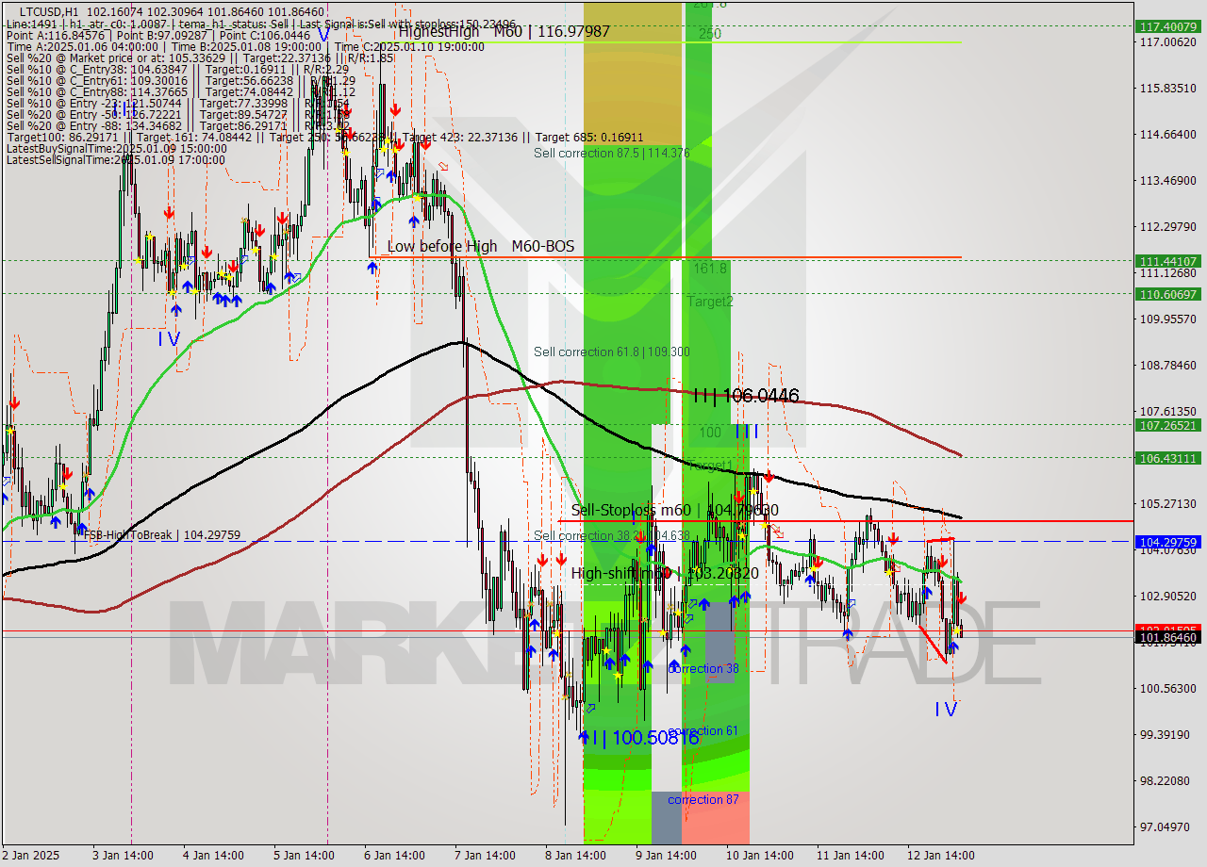The height and width of the screenshot is (867, 1207).
Task: Click the 'correction 87' label
Action: 703,799
